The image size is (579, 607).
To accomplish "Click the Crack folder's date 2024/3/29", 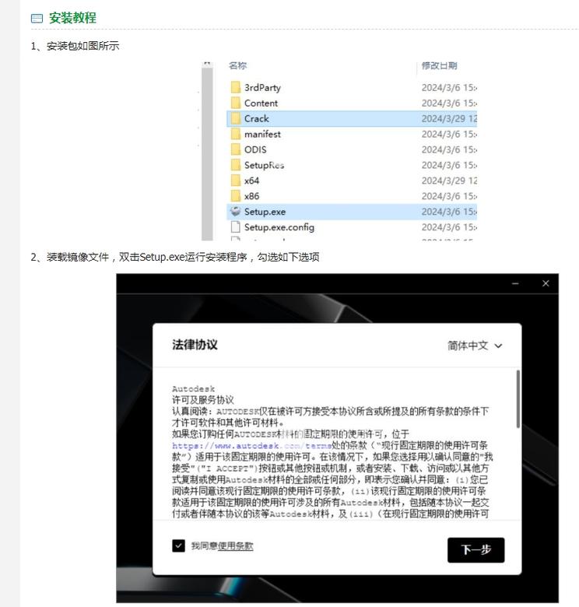I will 449,119.
